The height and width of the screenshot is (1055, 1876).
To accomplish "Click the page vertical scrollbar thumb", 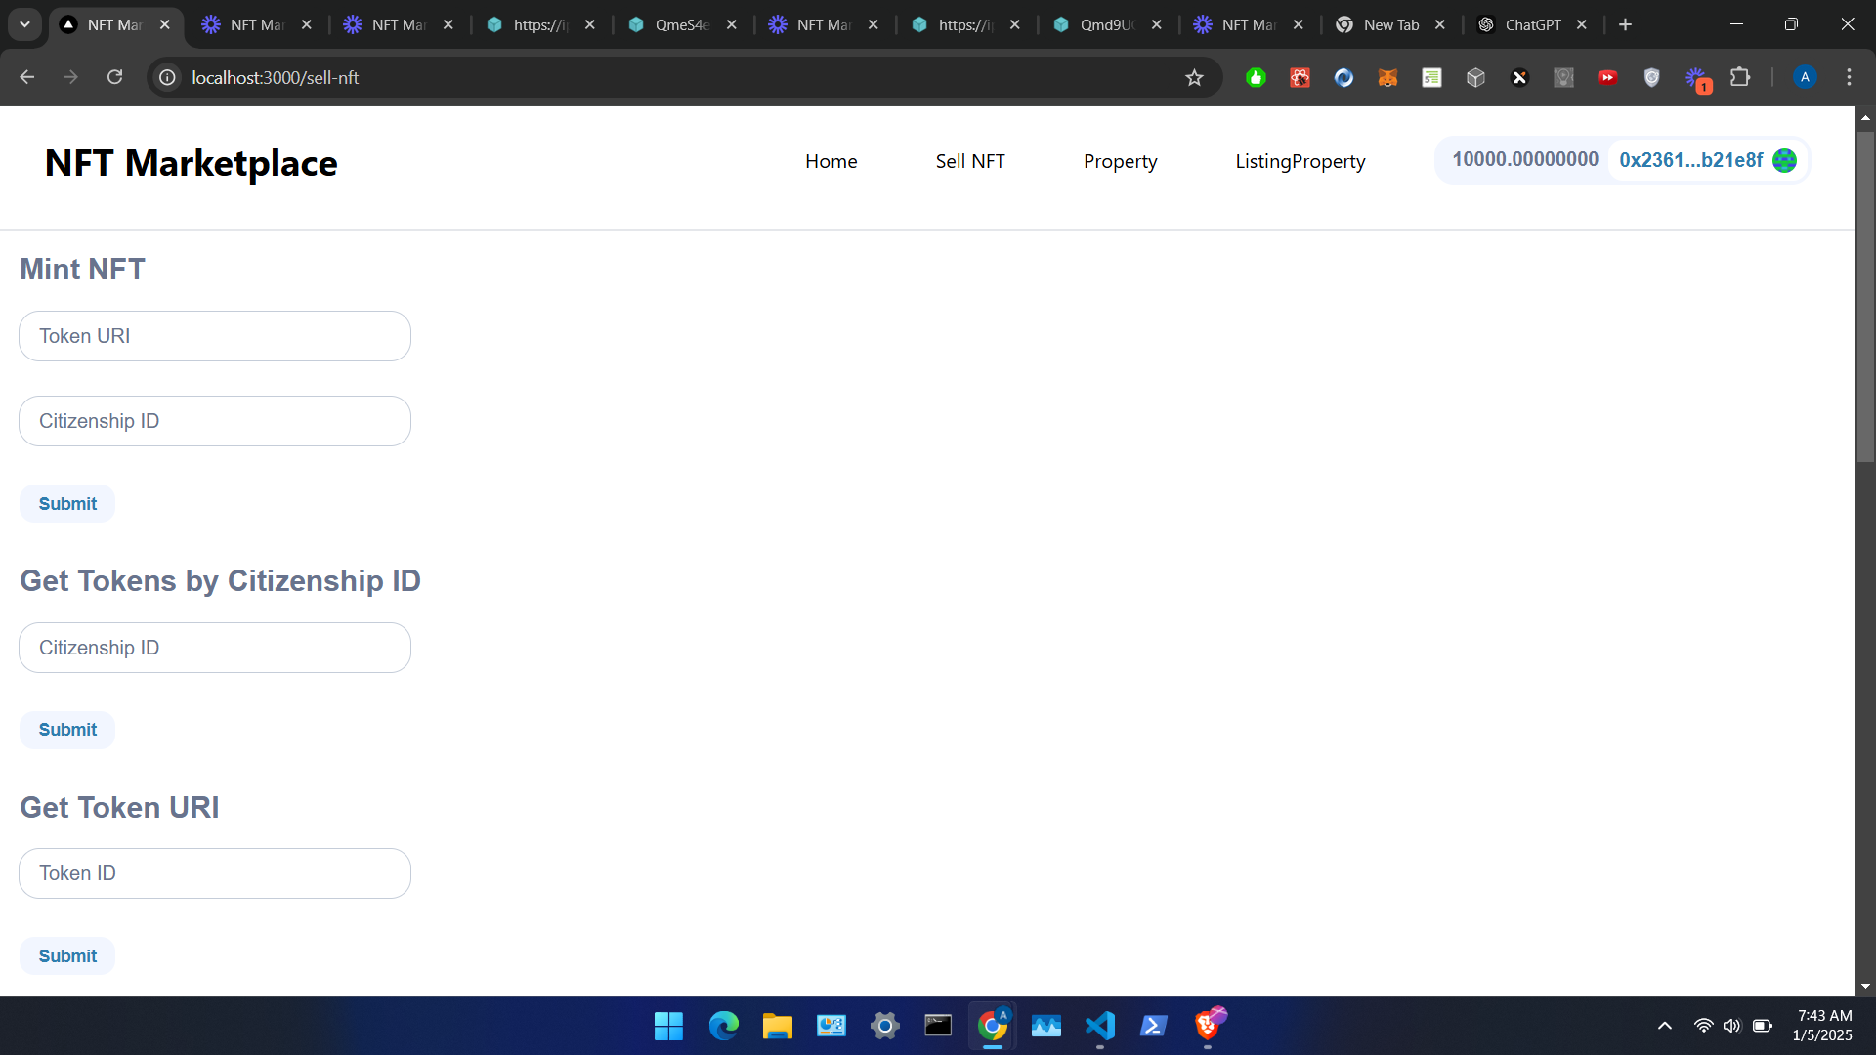I will pyautogui.click(x=1865, y=293).
